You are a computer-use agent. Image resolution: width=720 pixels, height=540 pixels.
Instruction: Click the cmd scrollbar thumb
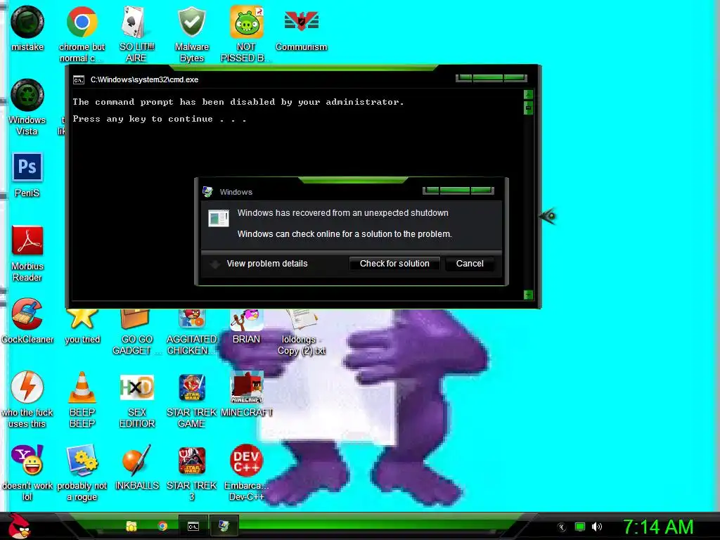coord(528,108)
